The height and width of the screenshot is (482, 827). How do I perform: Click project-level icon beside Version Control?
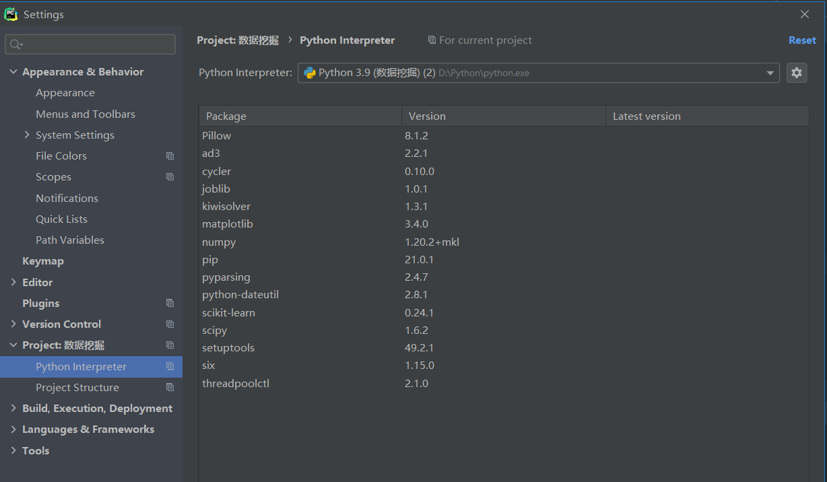point(170,324)
